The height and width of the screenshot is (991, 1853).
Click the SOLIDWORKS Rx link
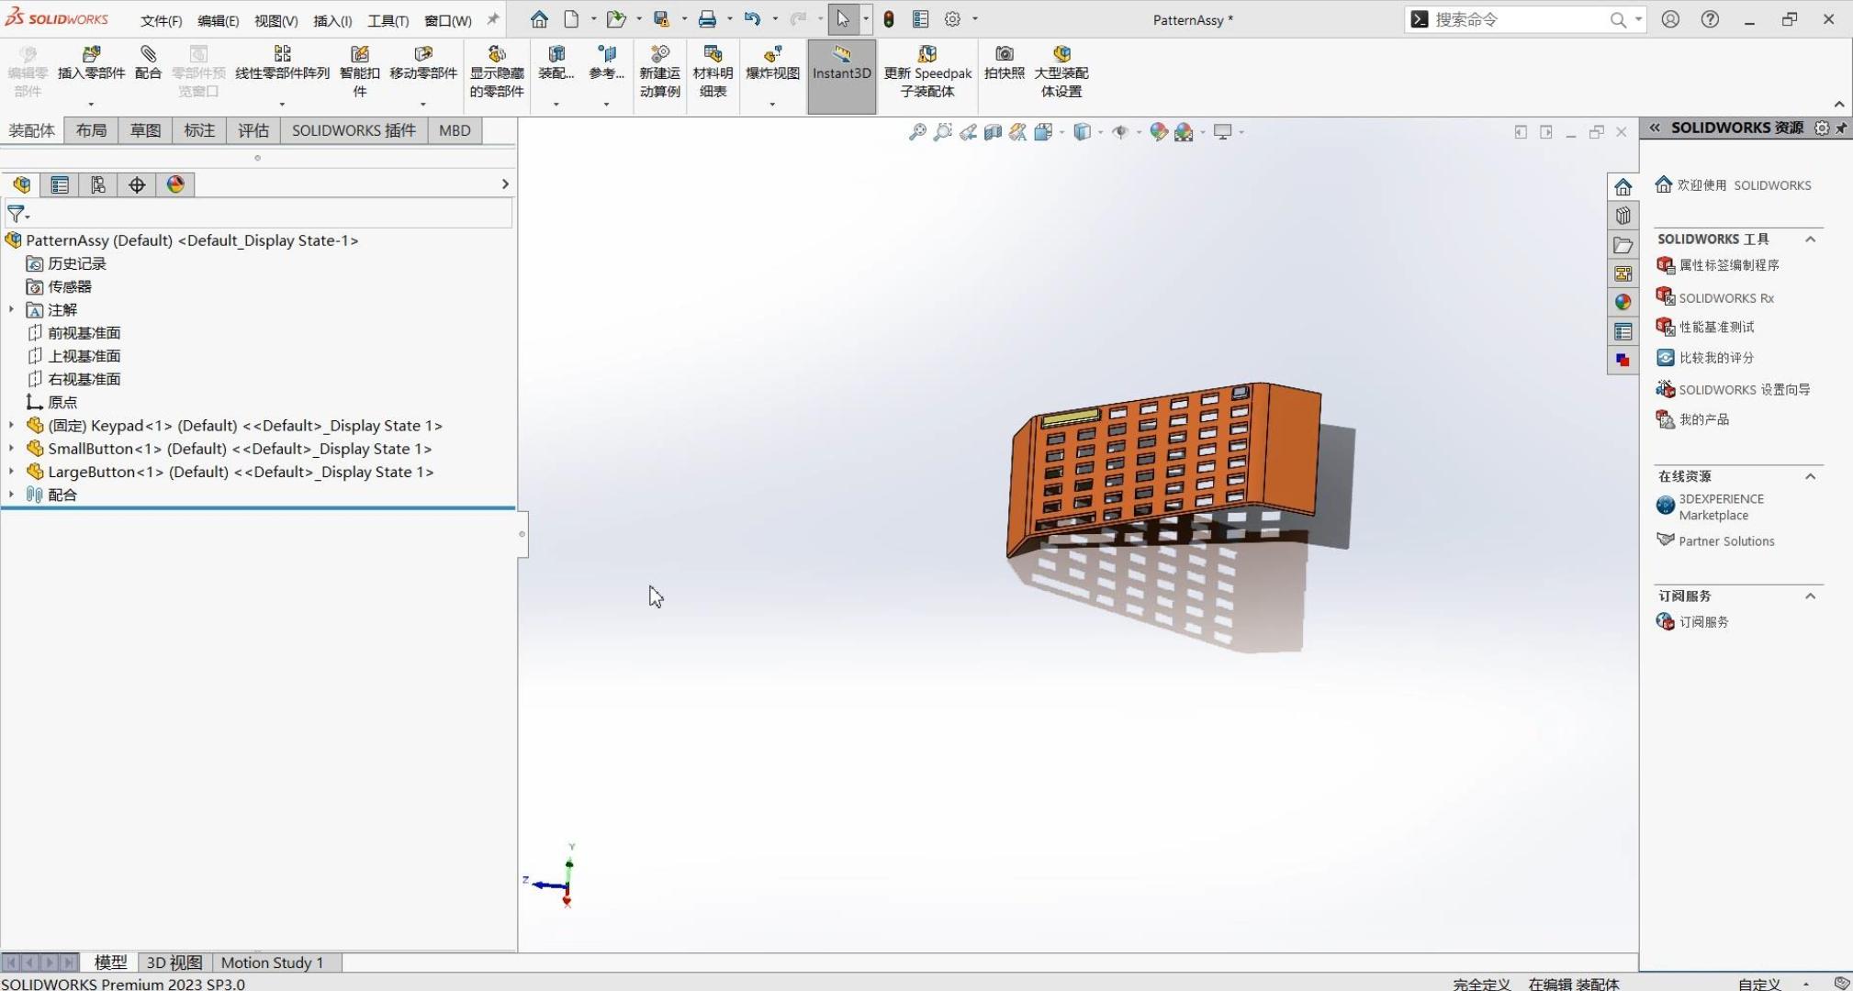(1725, 298)
